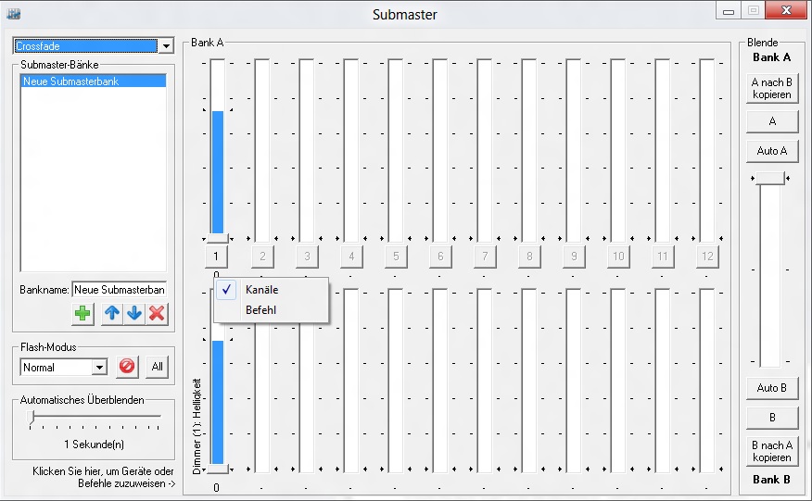Minimize the Submaster window

point(729,11)
